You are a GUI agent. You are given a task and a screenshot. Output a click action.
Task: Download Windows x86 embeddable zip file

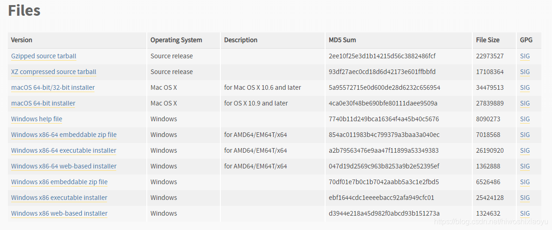pyautogui.click(x=59, y=182)
